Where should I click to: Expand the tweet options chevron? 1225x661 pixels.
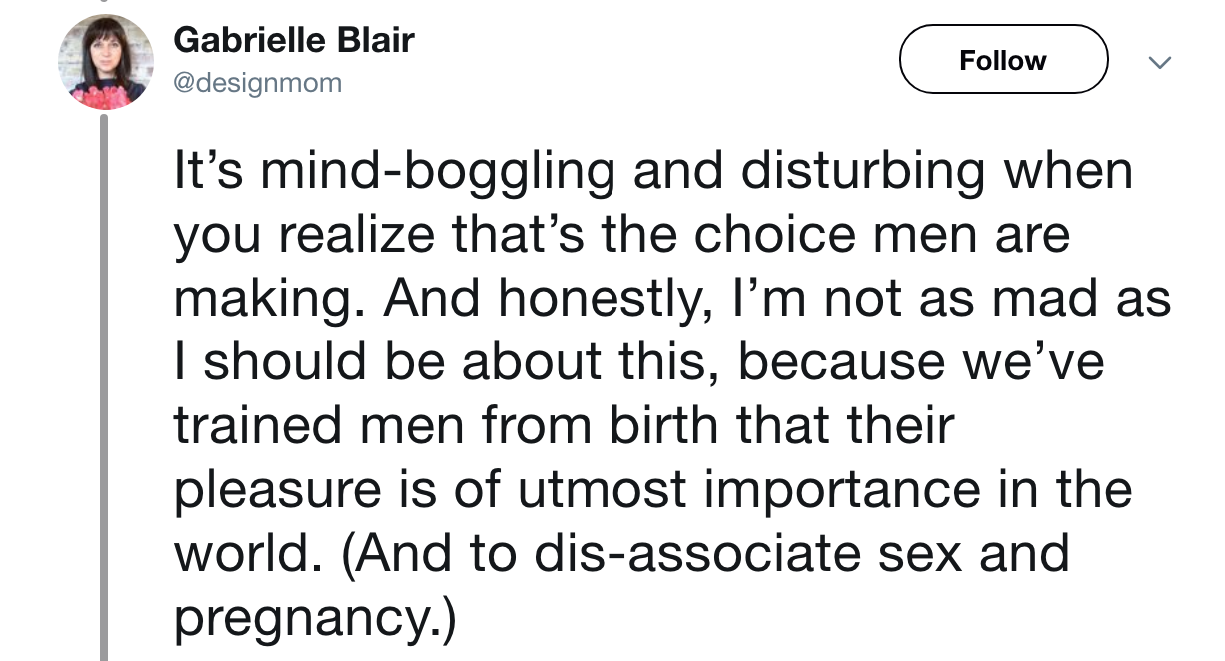click(x=1159, y=62)
